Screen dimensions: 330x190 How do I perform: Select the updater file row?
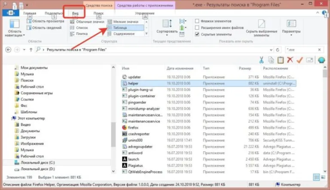(x=208, y=77)
